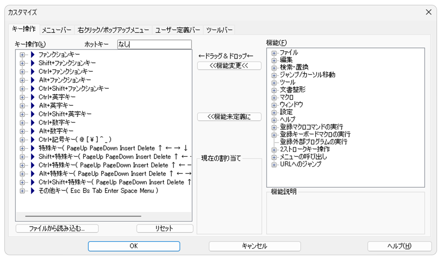This screenshot has height=260, width=441.
Task: Click the blue arrow icon beside Alt+数字キー
Action: 33,131
